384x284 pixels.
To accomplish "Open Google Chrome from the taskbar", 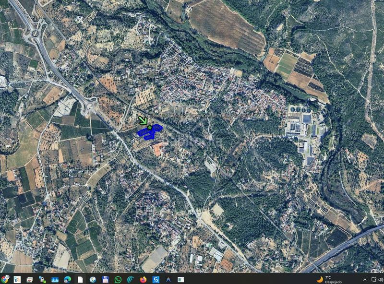I will (4, 279).
